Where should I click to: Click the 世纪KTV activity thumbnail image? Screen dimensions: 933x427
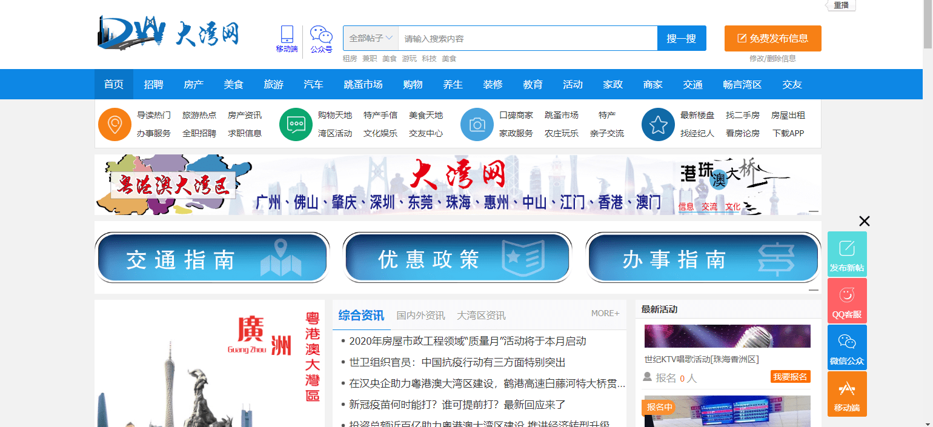[x=726, y=336]
